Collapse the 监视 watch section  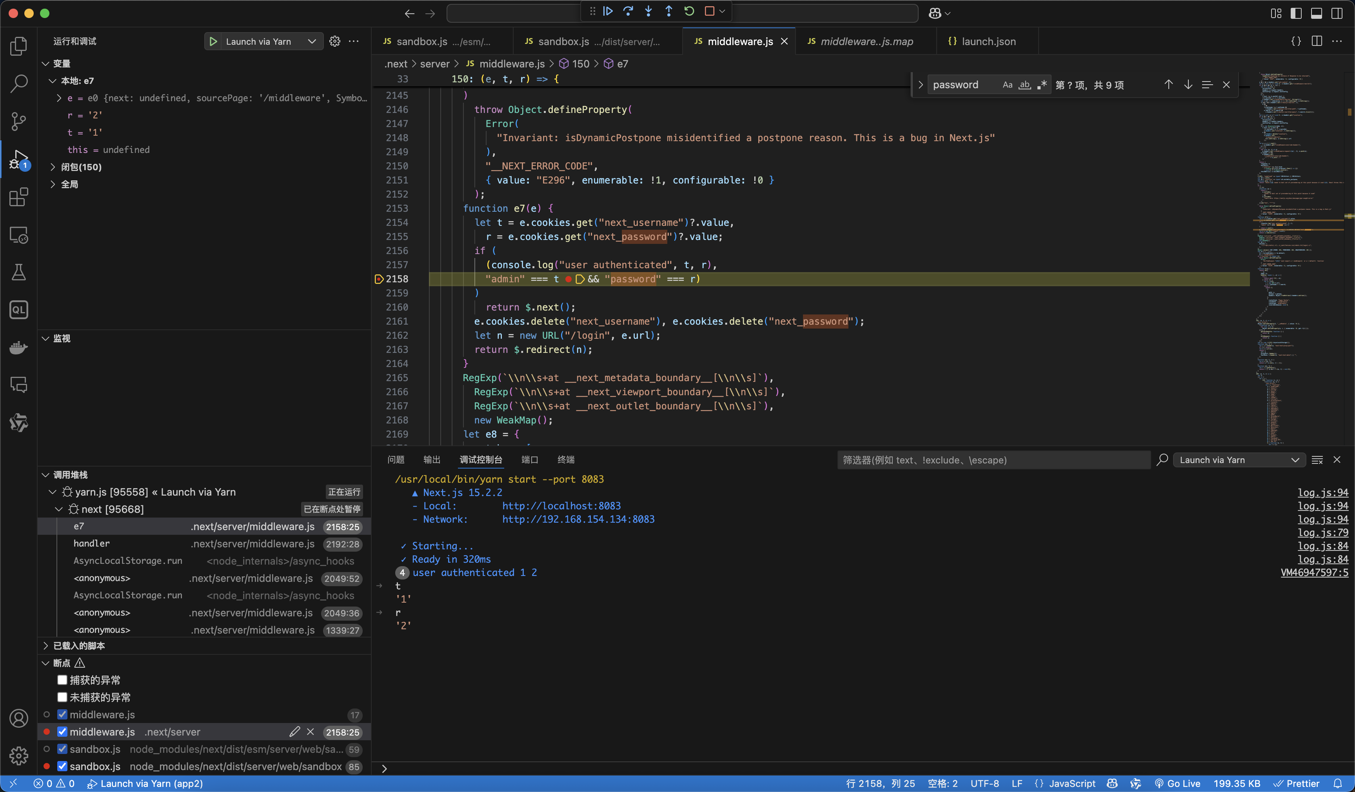46,338
